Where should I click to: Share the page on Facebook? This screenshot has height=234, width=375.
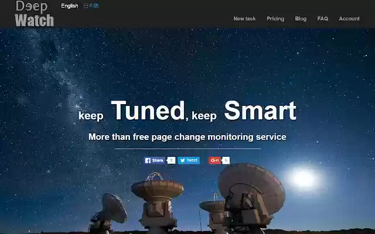click(154, 160)
